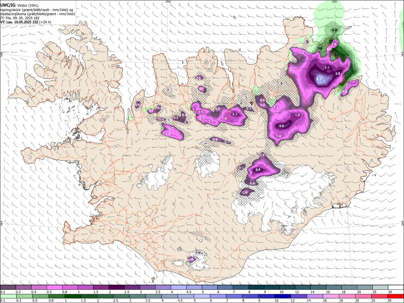Select top-row legend swatch between 0.5 and 0.8
This screenshot has height=303, width=404.
click(x=55, y=288)
